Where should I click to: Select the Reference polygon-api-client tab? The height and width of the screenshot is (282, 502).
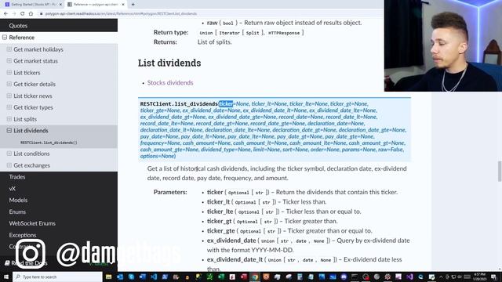pyautogui.click(x=96, y=5)
